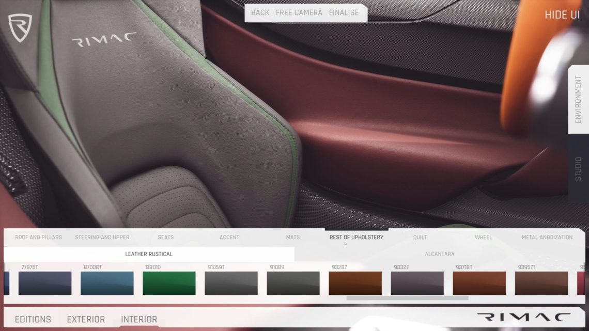Pick the green 88010 leather swatch

coord(169,283)
